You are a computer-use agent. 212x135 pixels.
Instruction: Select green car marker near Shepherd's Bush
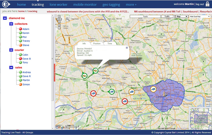[x=112, y=92]
